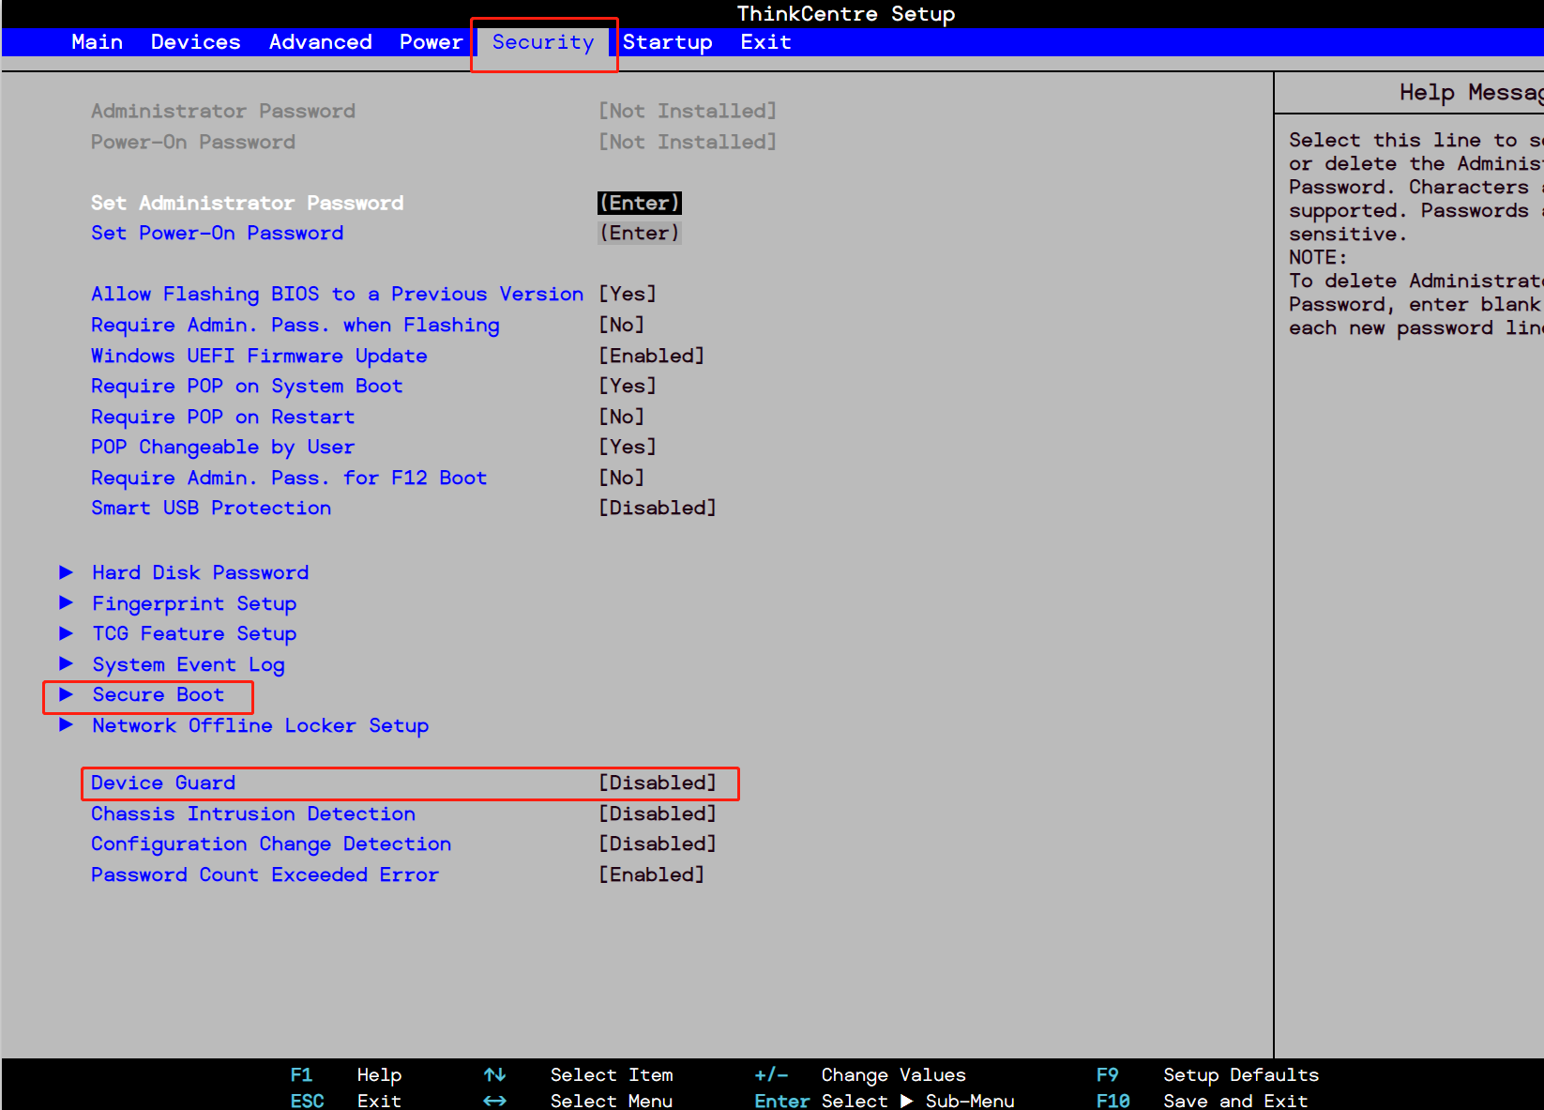Change Disabled value for Smart USB Protection
The width and height of the screenshot is (1544, 1110).
657,508
